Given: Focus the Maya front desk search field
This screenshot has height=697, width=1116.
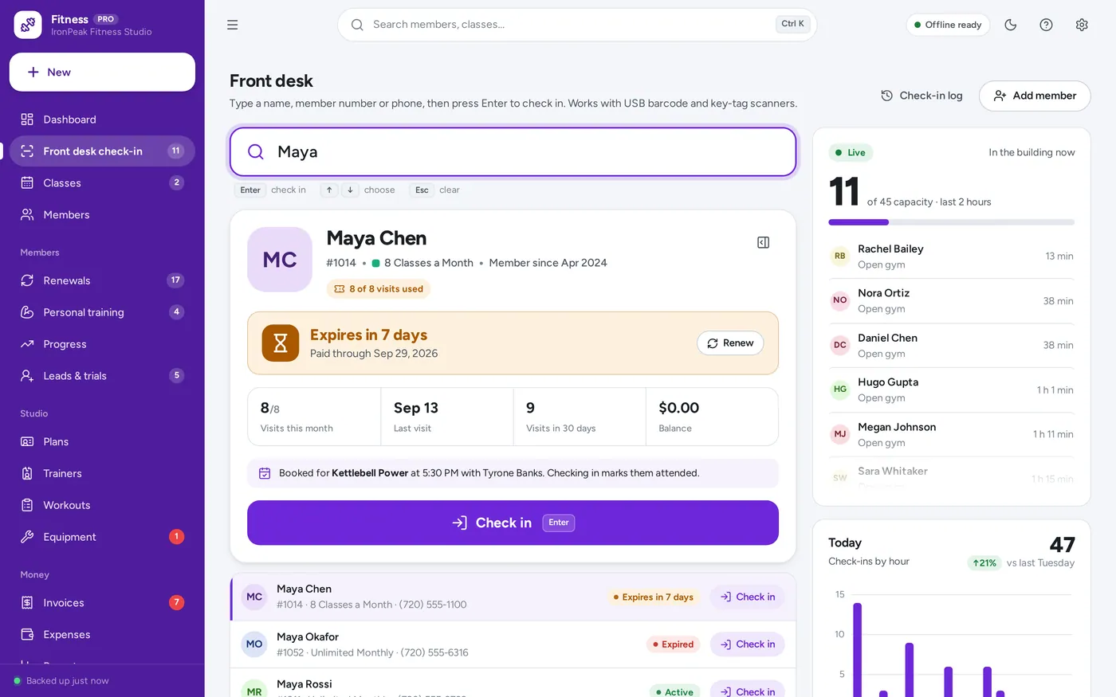Looking at the screenshot, I should point(513,151).
